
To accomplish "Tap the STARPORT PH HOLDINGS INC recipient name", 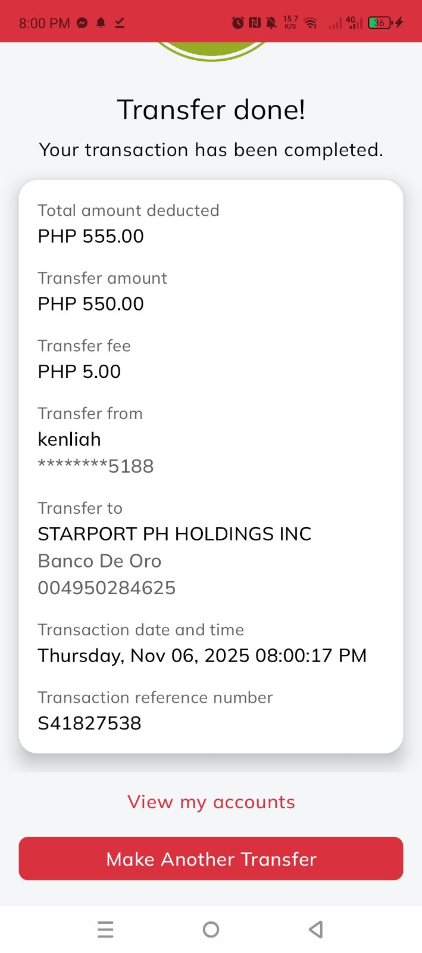I will click(174, 534).
